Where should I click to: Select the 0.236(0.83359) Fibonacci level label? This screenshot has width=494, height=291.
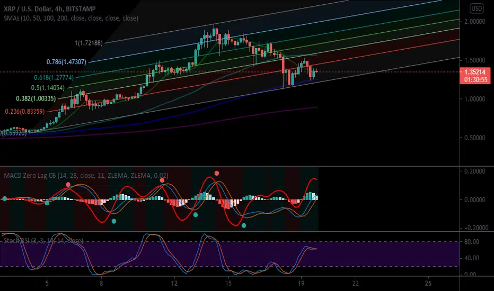pos(24,111)
